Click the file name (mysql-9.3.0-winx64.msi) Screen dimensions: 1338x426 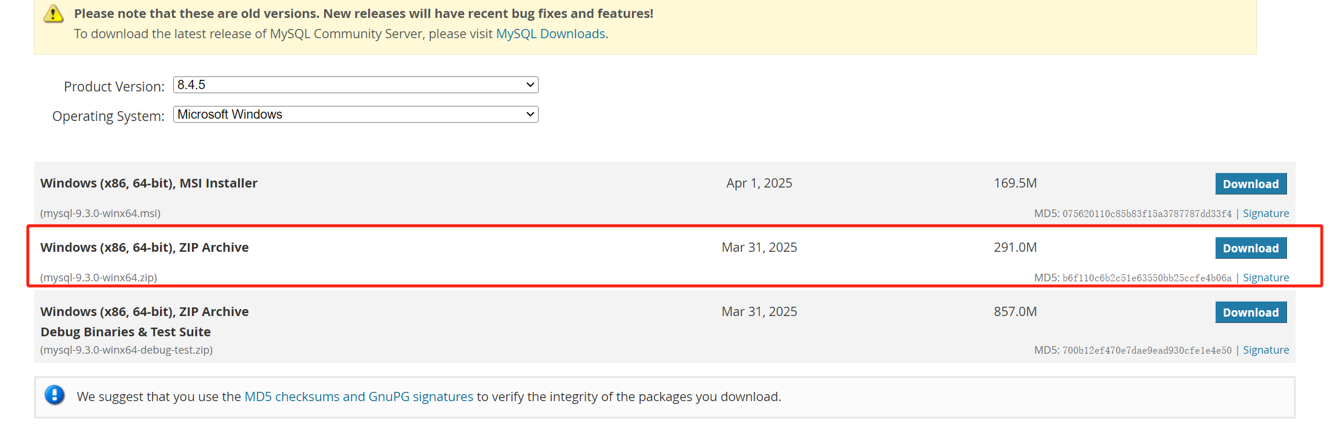(100, 214)
